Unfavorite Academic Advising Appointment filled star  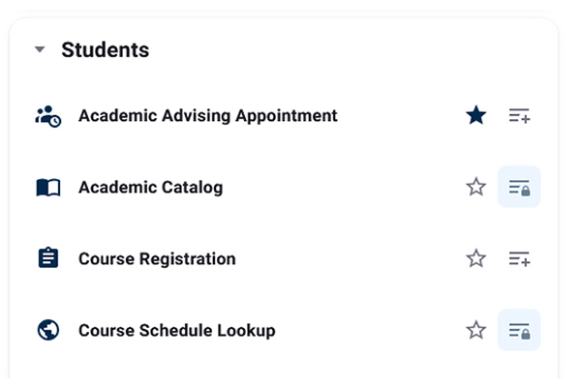click(x=475, y=116)
